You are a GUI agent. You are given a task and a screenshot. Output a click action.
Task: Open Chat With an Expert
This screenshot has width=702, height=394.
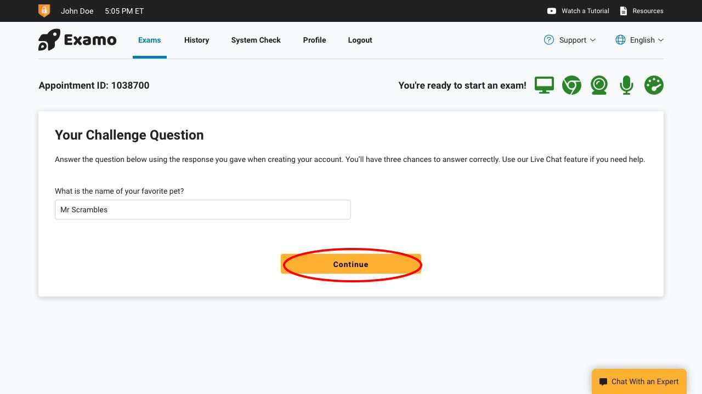pyautogui.click(x=639, y=381)
